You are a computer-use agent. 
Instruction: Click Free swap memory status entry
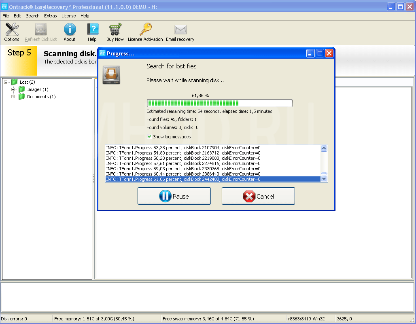pos(208,319)
